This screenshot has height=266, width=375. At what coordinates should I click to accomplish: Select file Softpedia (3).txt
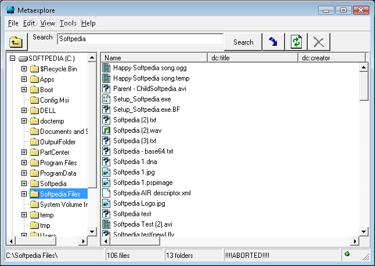coord(135,141)
